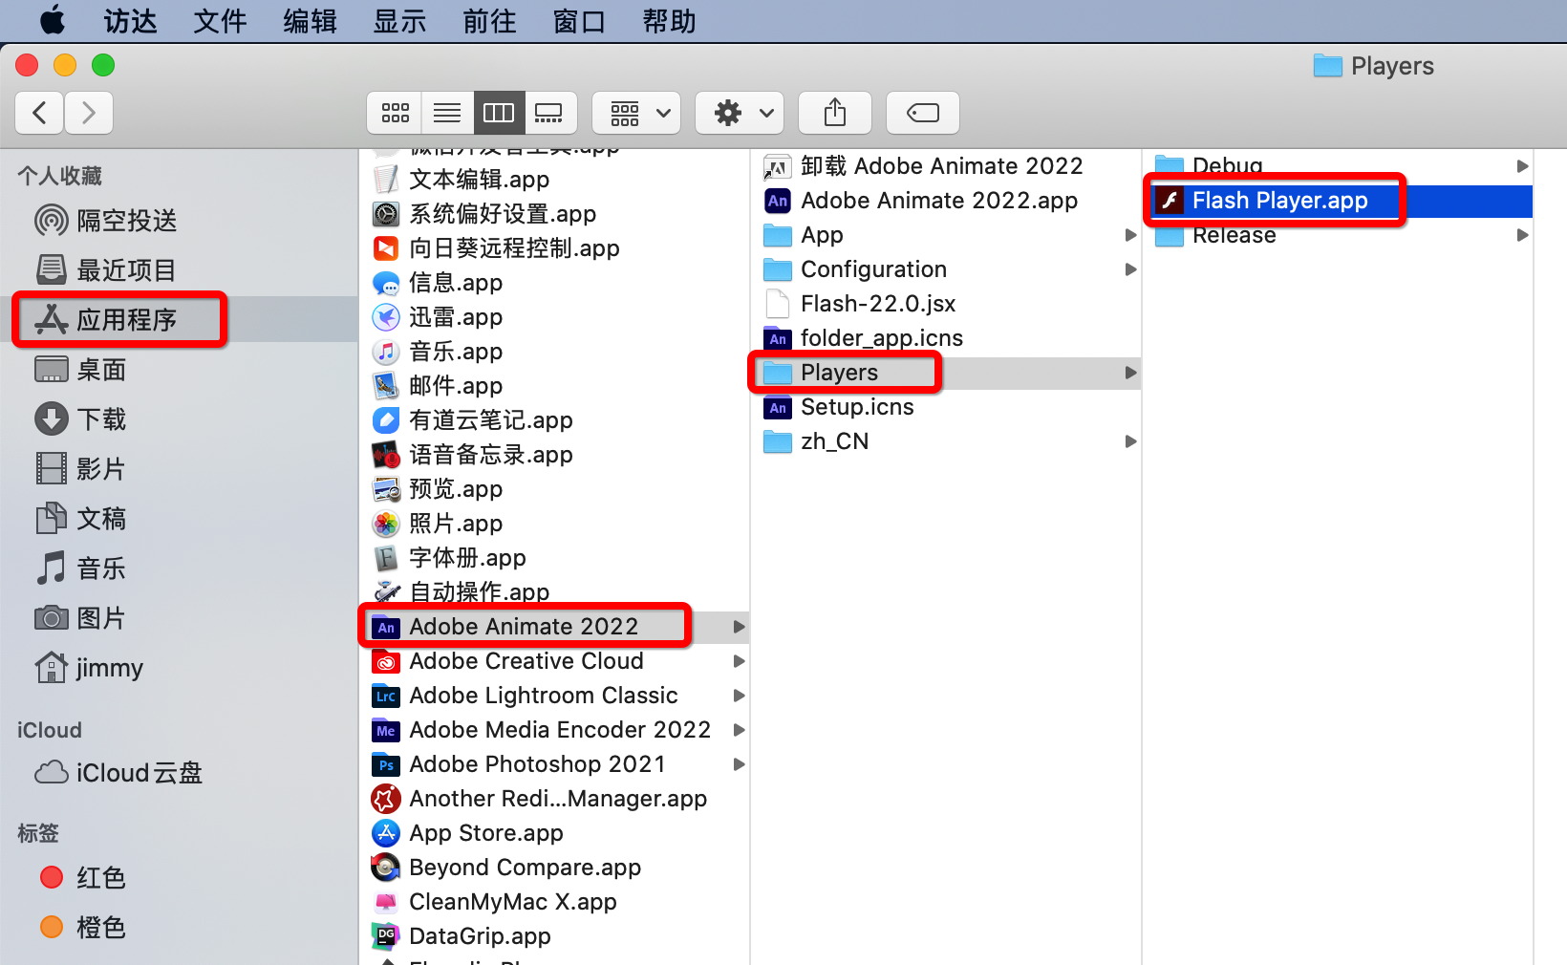Open the 显示 menu
The width and height of the screenshot is (1567, 965).
coord(399,20)
